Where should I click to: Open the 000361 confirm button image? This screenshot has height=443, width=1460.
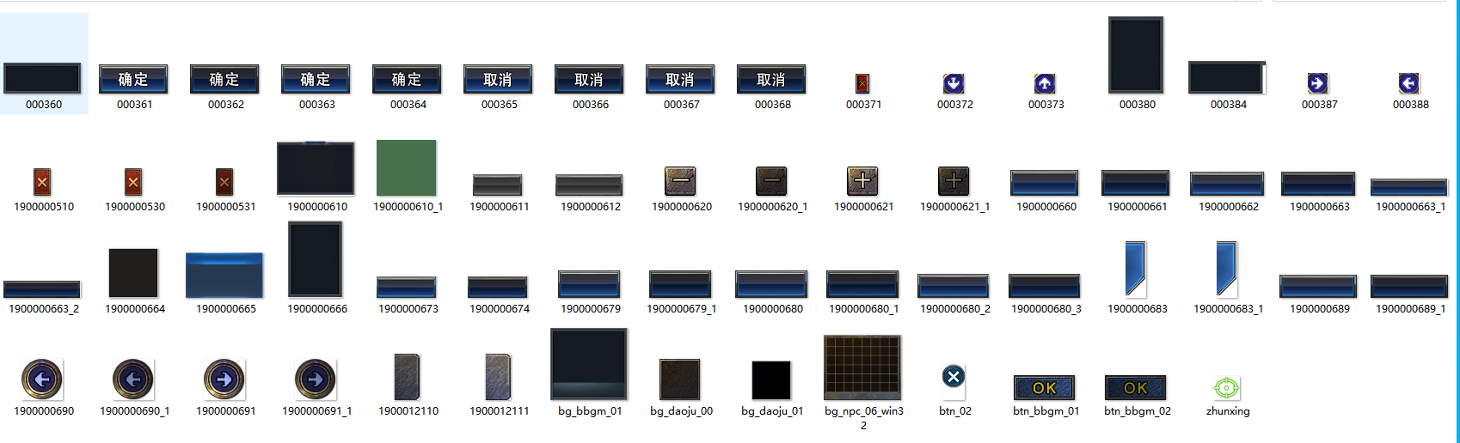(133, 79)
